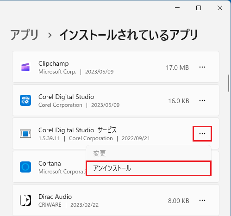Click the インストールされているアプリ heading
The width and height of the screenshot is (231, 216).
coord(129,35)
